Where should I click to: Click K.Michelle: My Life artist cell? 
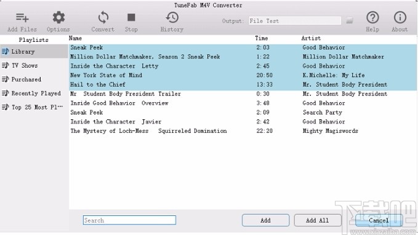click(334, 76)
